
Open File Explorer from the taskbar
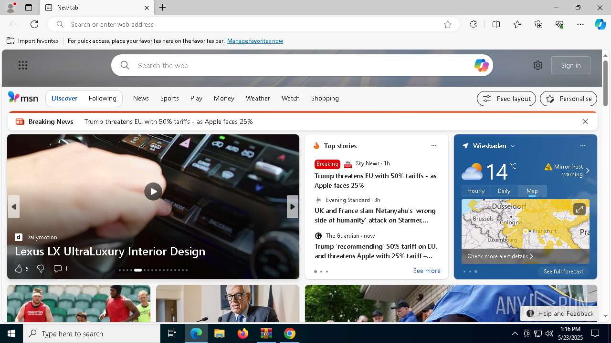tap(220, 333)
